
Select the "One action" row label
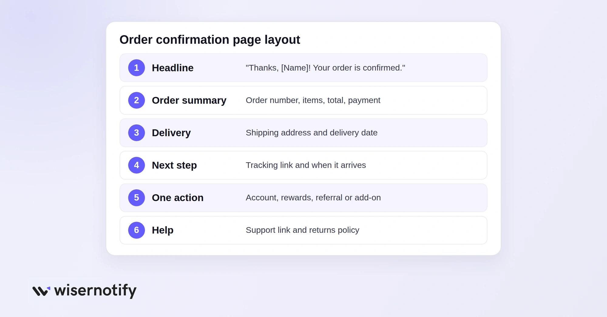click(178, 198)
